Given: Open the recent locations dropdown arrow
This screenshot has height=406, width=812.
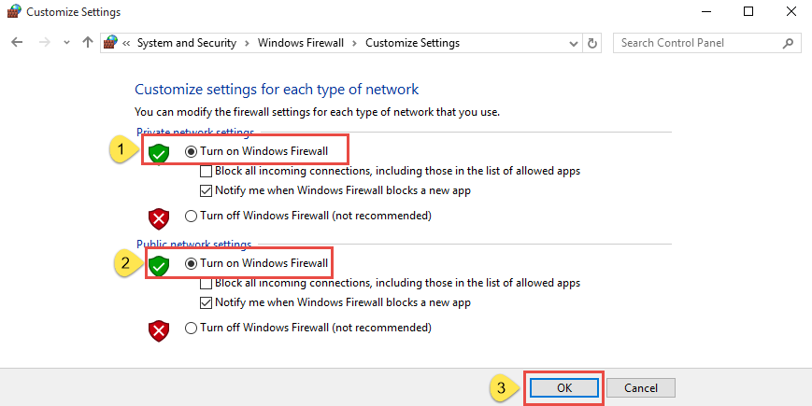Looking at the screenshot, I should 66,43.
